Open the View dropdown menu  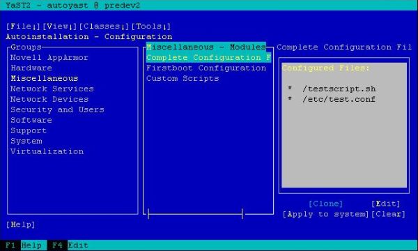pyautogui.click(x=60, y=26)
